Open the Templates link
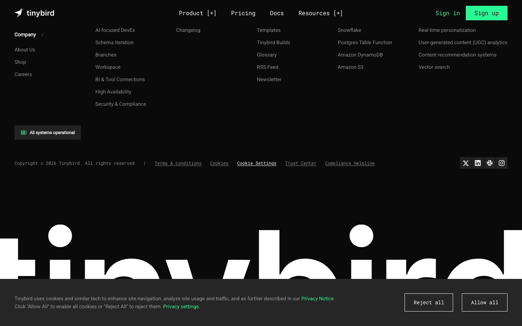 (x=269, y=30)
